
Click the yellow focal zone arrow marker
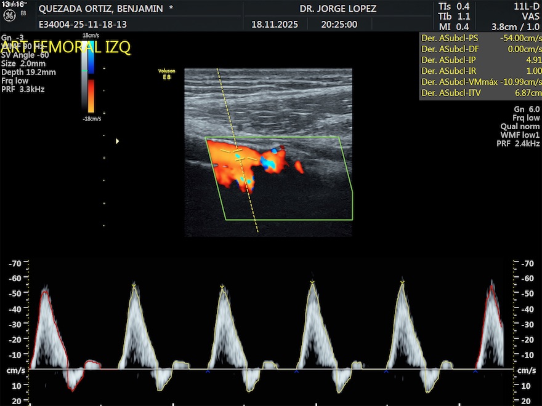pyautogui.click(x=117, y=141)
